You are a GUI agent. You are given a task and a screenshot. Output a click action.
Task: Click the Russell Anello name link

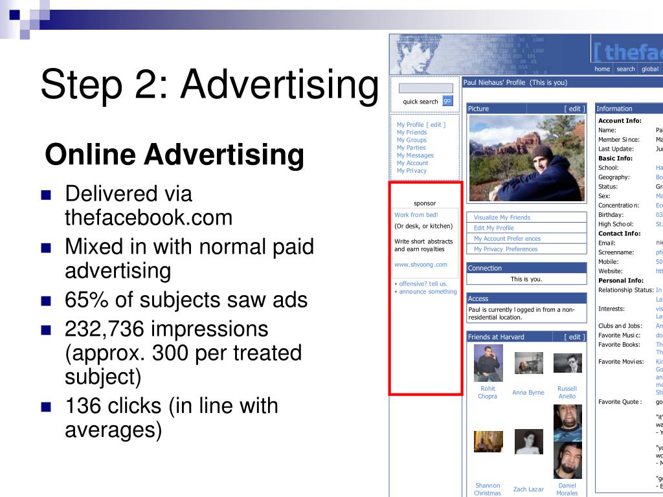pyautogui.click(x=567, y=392)
